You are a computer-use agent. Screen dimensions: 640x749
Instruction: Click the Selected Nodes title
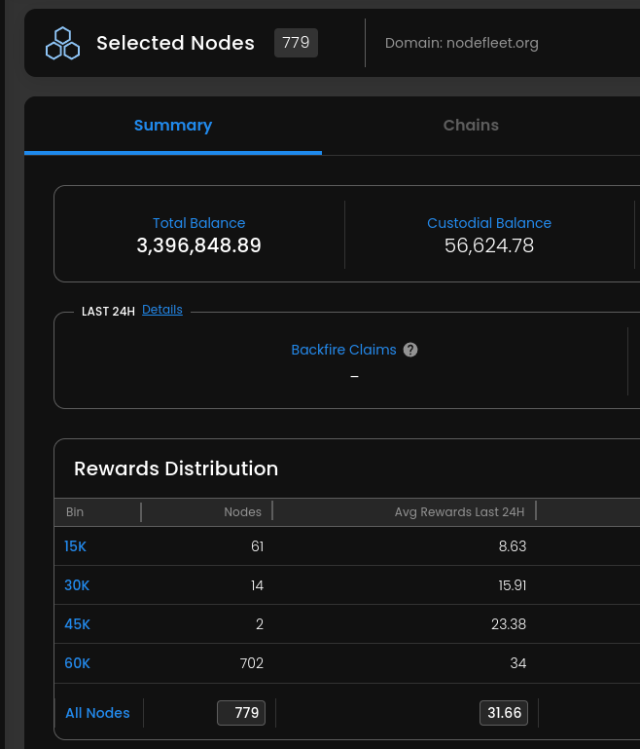(x=175, y=43)
